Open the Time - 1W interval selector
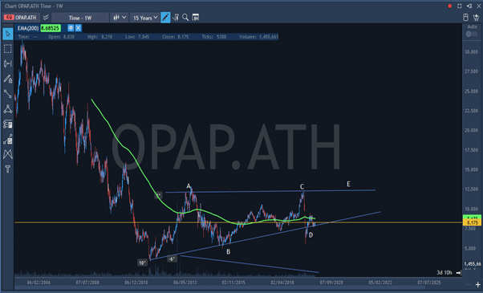Viewport: 483px width, 293px height. coord(80,18)
